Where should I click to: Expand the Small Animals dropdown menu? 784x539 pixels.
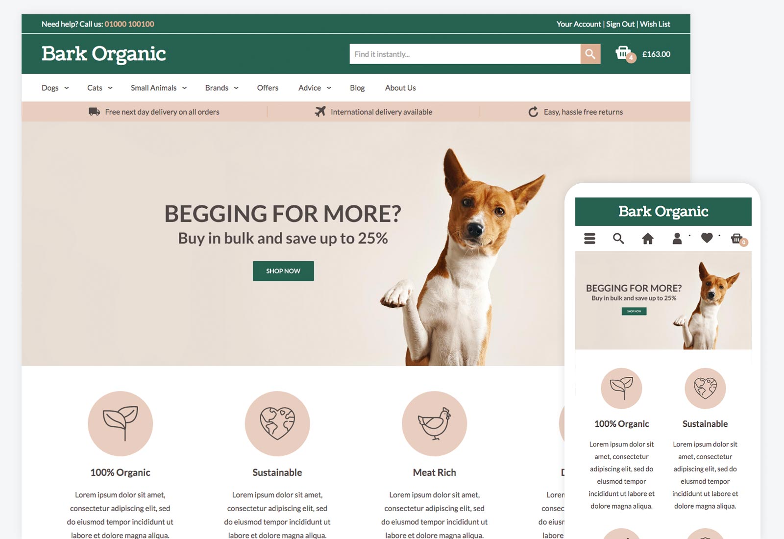pyautogui.click(x=159, y=88)
